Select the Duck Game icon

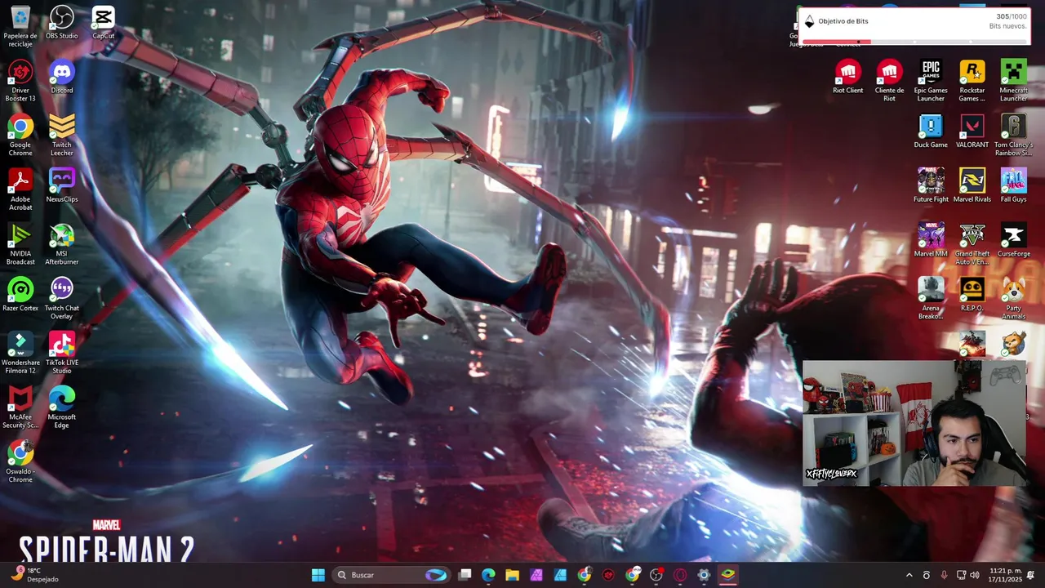[931, 131]
